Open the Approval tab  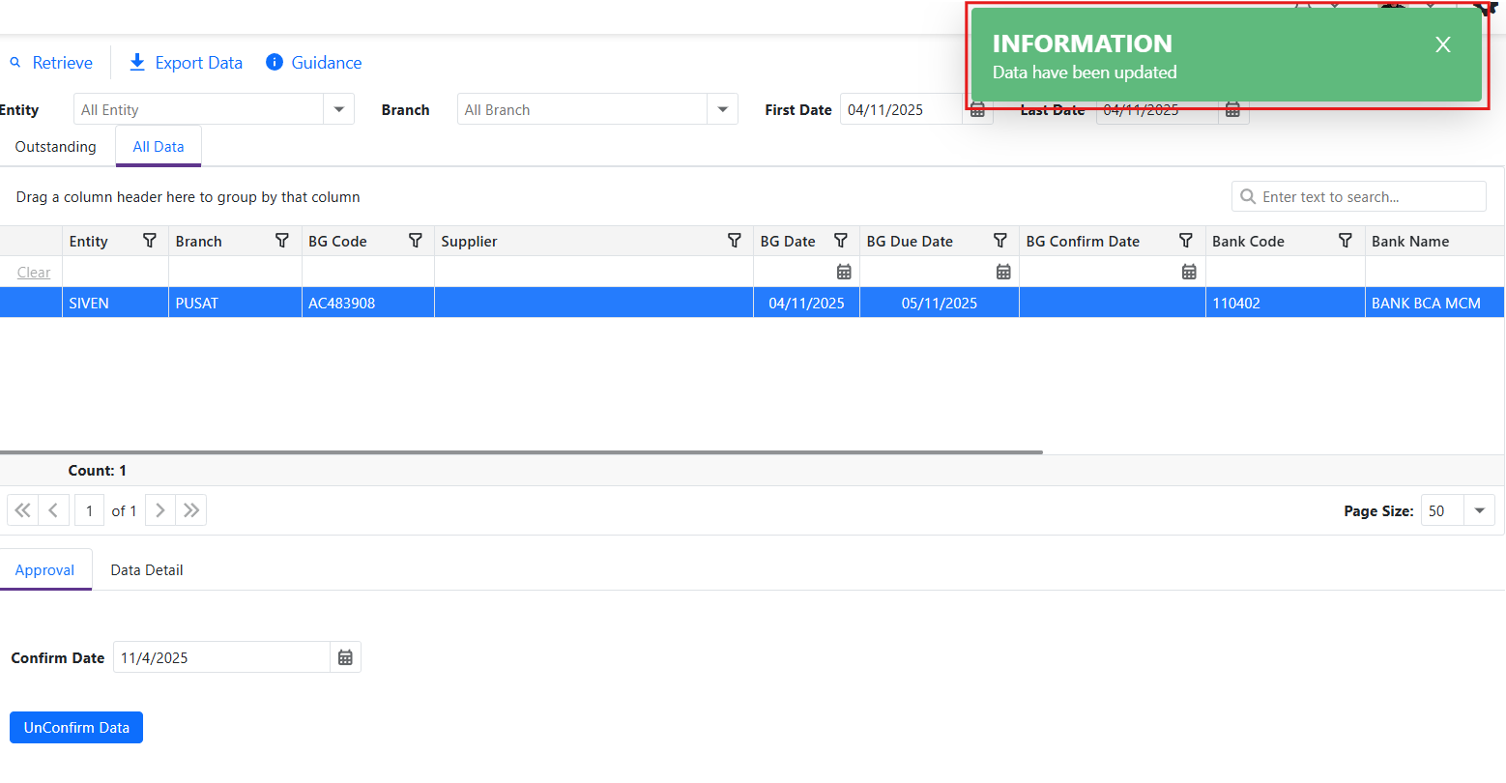(x=44, y=570)
